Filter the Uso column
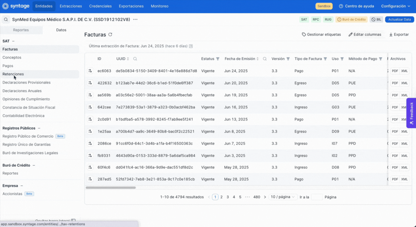Screen dimensions: 416x227 point(342,59)
